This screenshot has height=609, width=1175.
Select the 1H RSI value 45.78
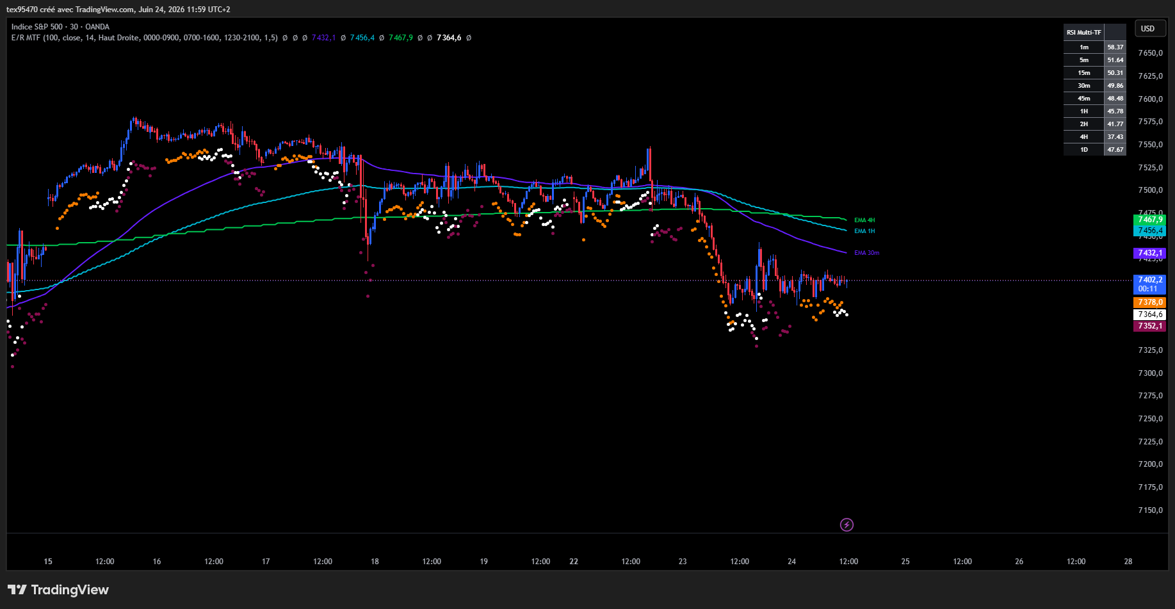(x=1115, y=111)
